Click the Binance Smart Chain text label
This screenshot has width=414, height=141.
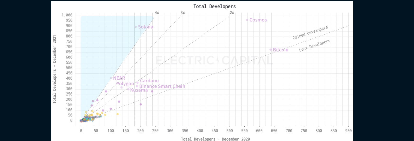click(x=162, y=86)
